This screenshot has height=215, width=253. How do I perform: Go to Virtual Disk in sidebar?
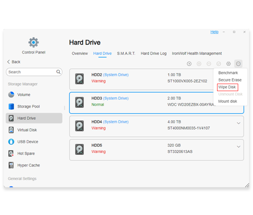click(27, 130)
